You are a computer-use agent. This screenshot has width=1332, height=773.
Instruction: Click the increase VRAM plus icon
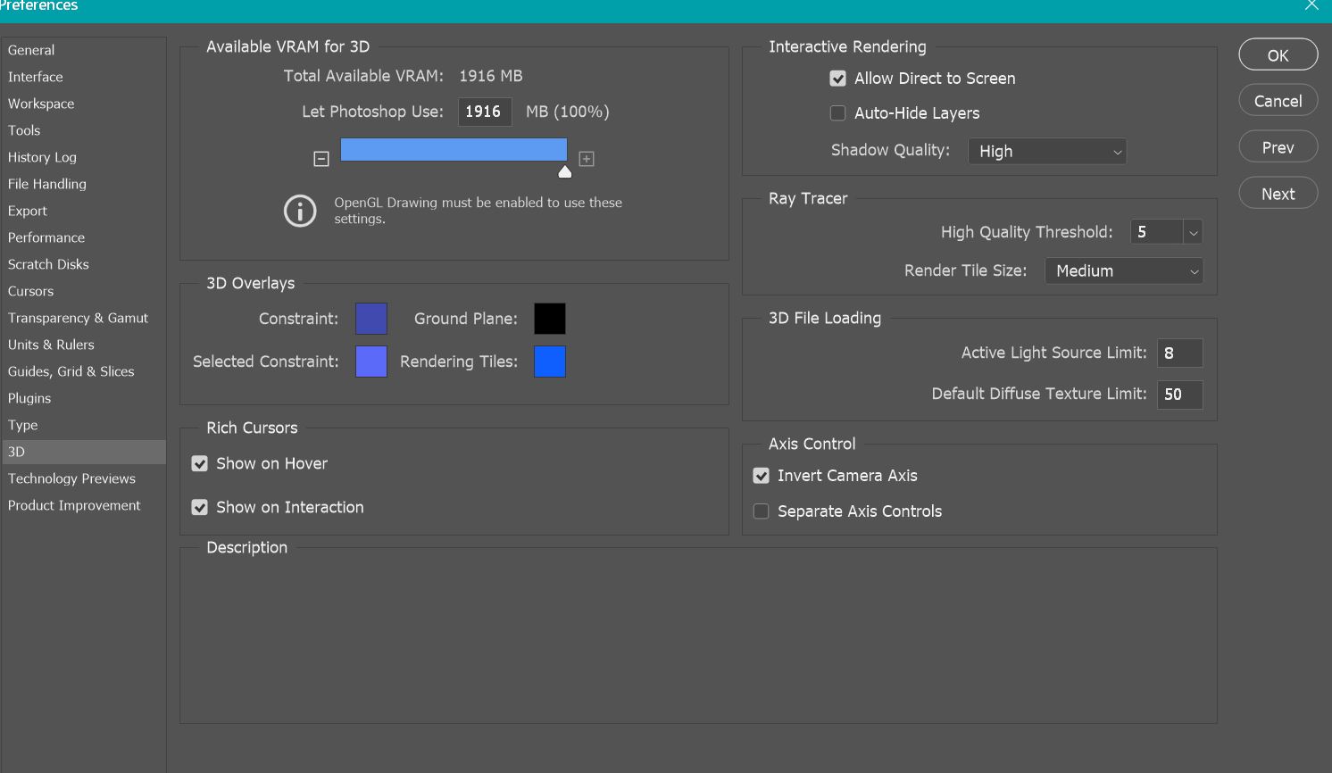coord(587,159)
